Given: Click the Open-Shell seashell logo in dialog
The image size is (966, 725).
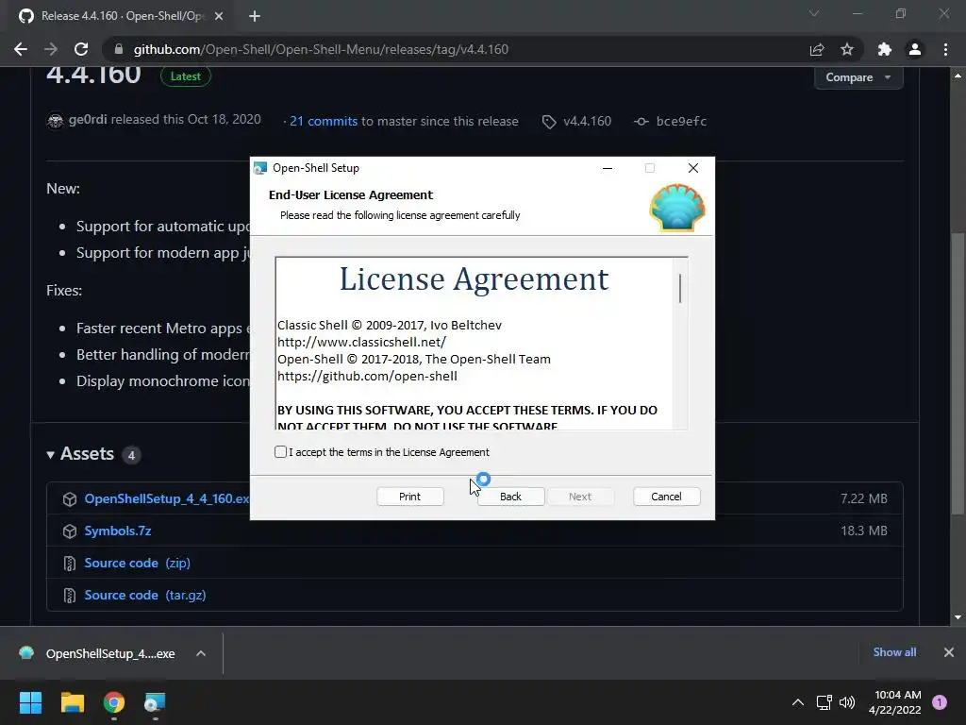Looking at the screenshot, I should pyautogui.click(x=676, y=208).
